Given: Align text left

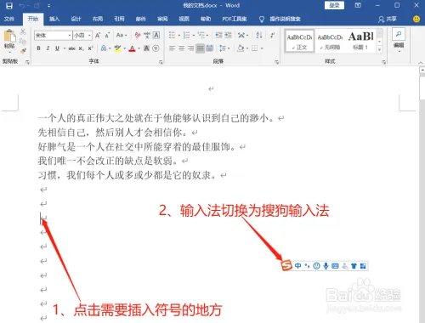Looking at the screenshot, I should tap(172, 48).
